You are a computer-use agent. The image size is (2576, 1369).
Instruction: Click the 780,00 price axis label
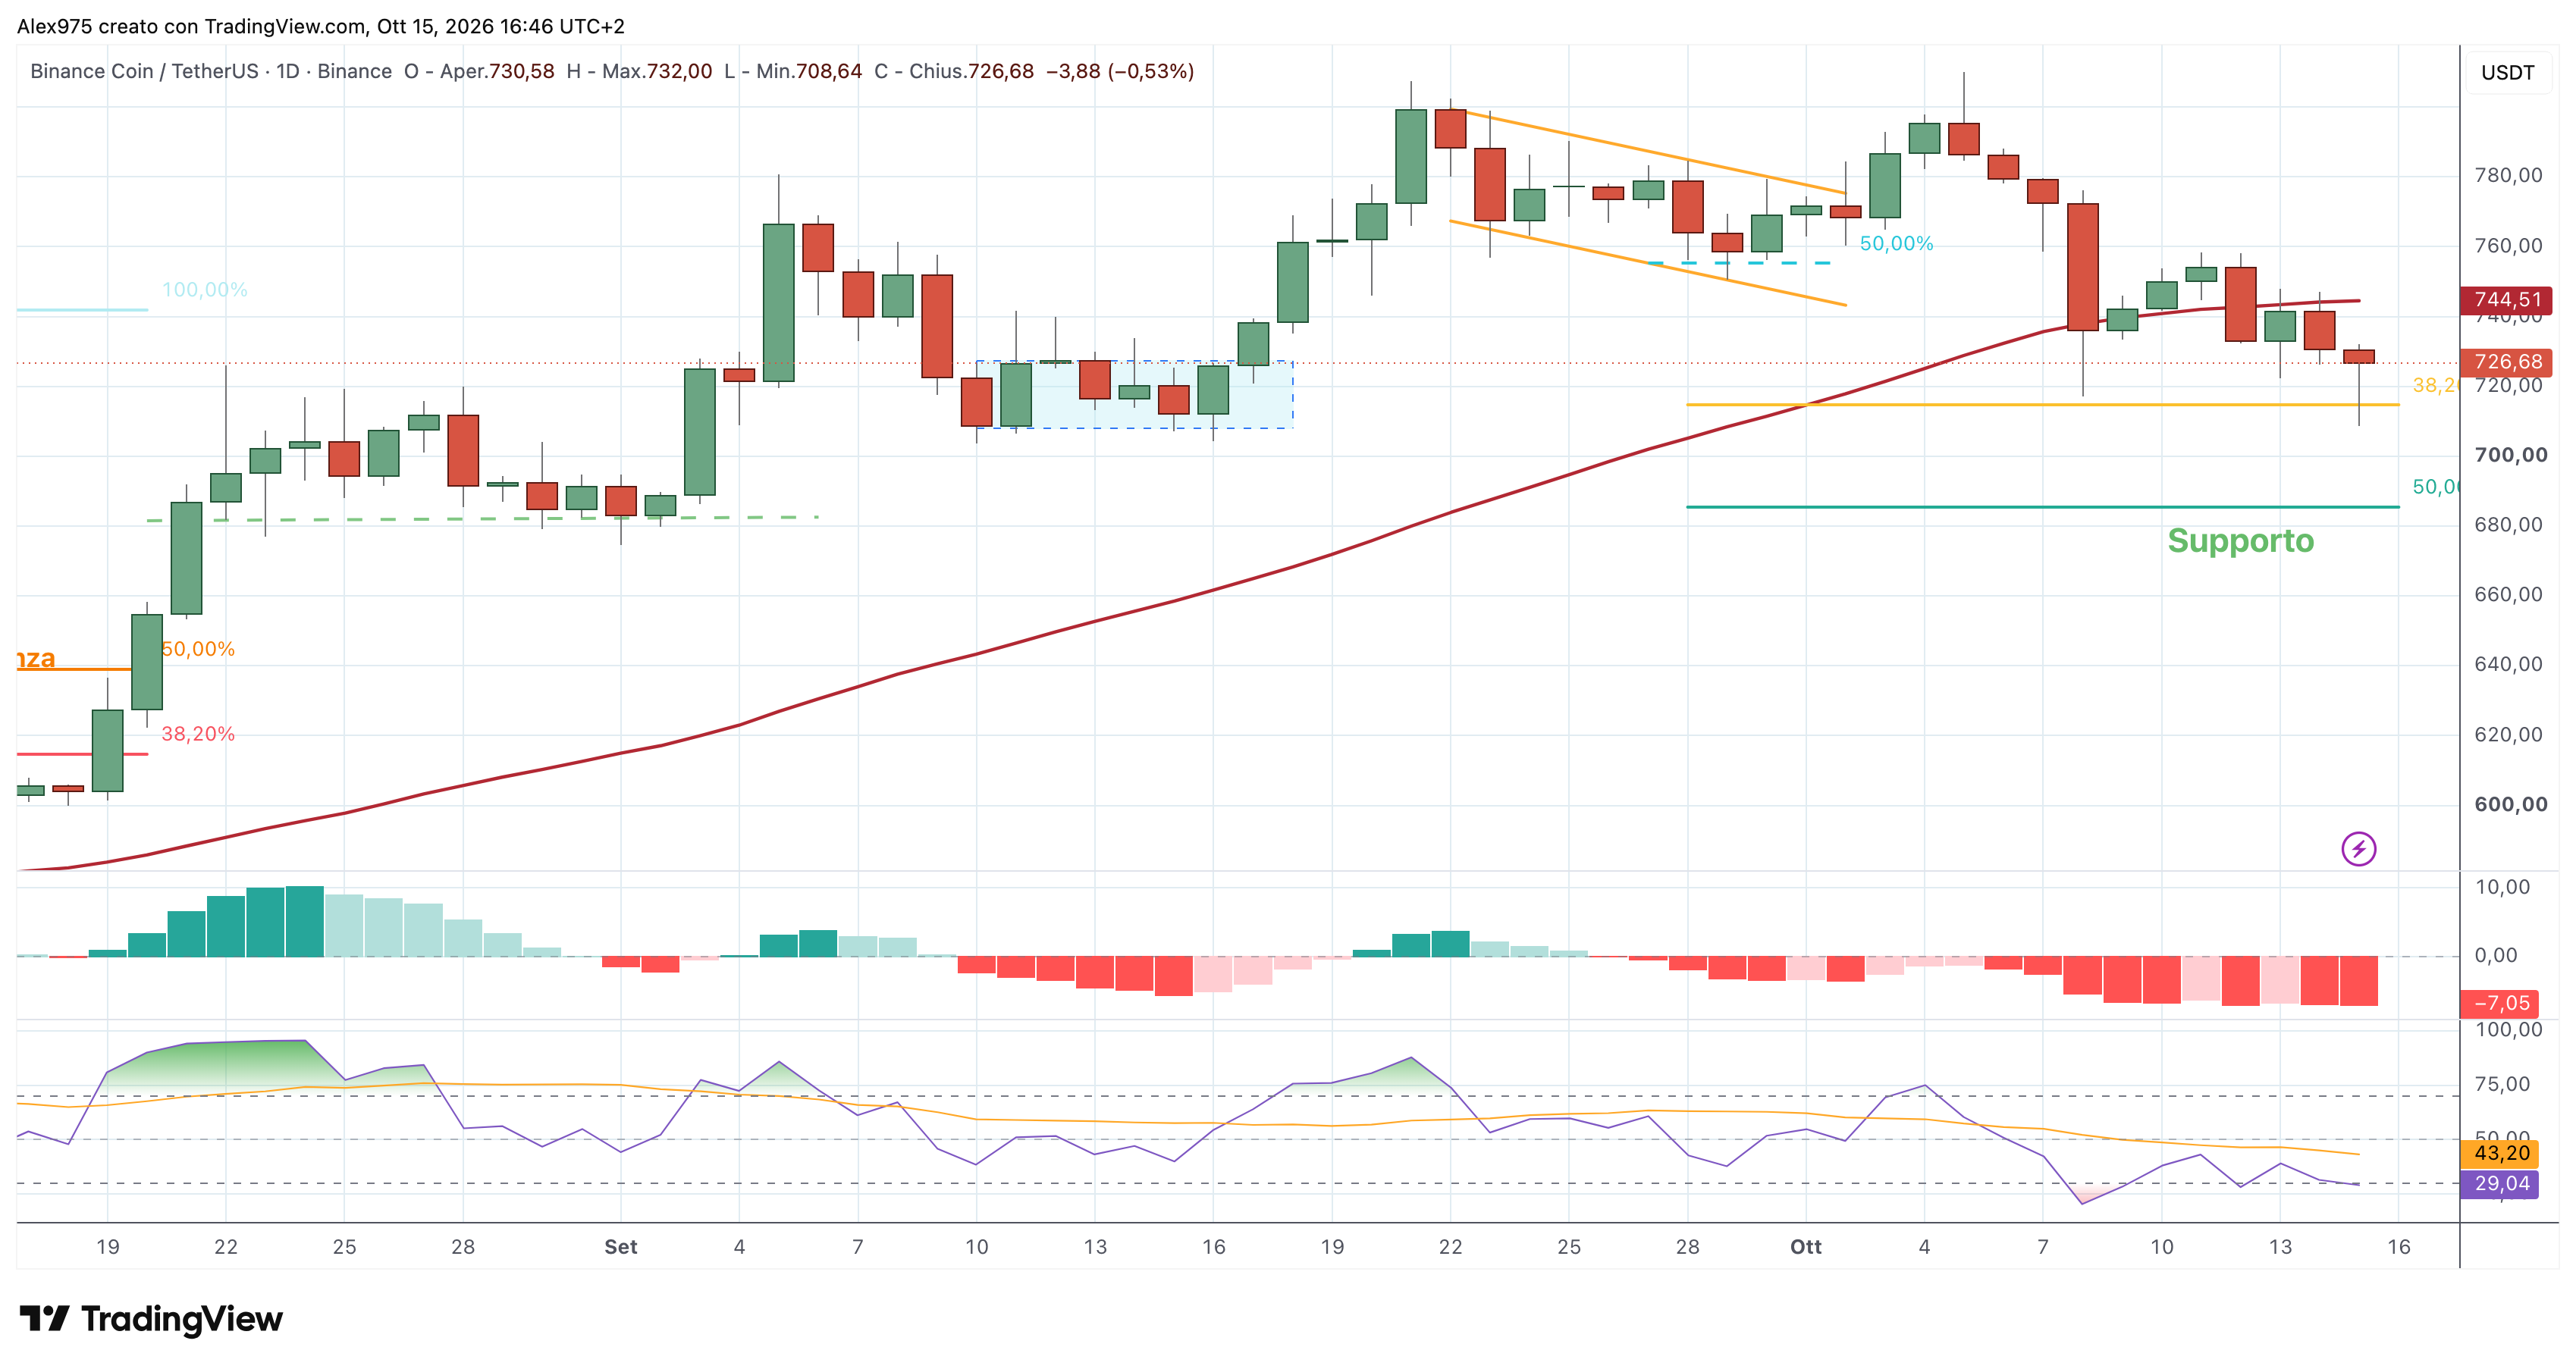[2508, 176]
